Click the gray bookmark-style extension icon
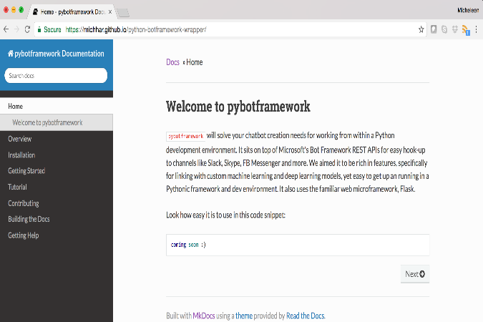This screenshot has width=483, height=322. (x=434, y=29)
